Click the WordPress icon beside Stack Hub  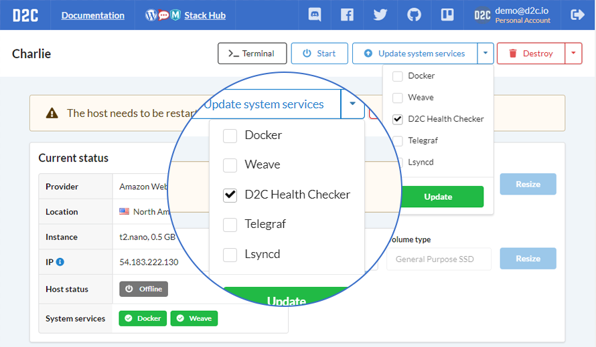coord(151,15)
